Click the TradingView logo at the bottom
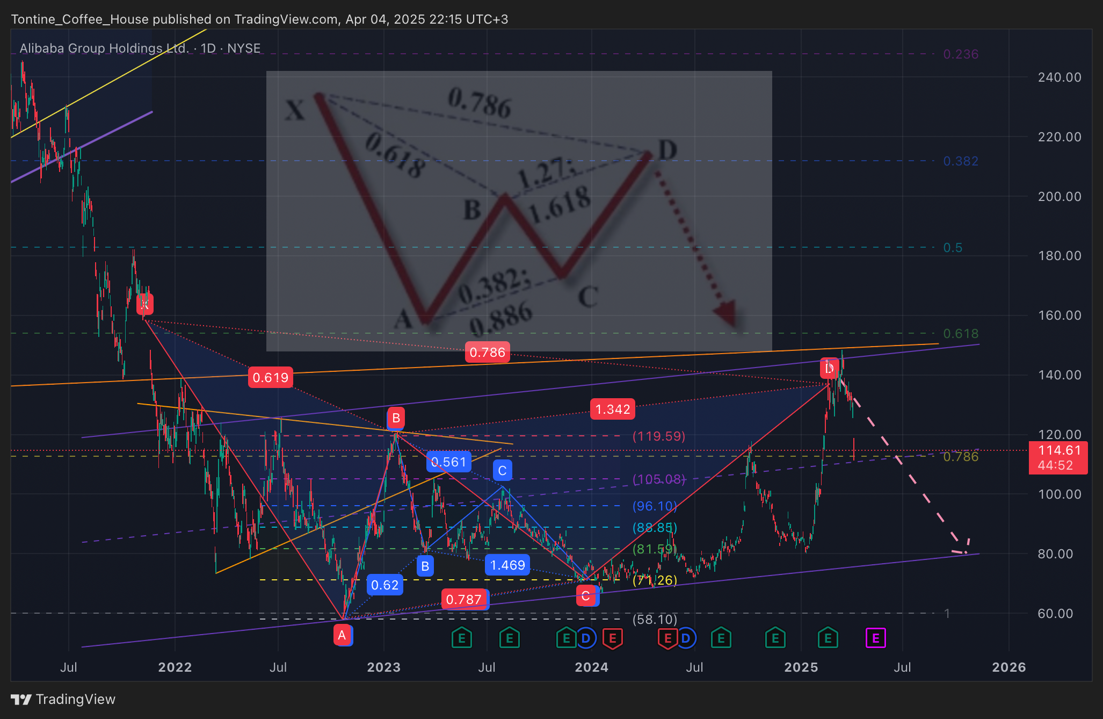Screen dimensions: 1103x719 [63, 699]
